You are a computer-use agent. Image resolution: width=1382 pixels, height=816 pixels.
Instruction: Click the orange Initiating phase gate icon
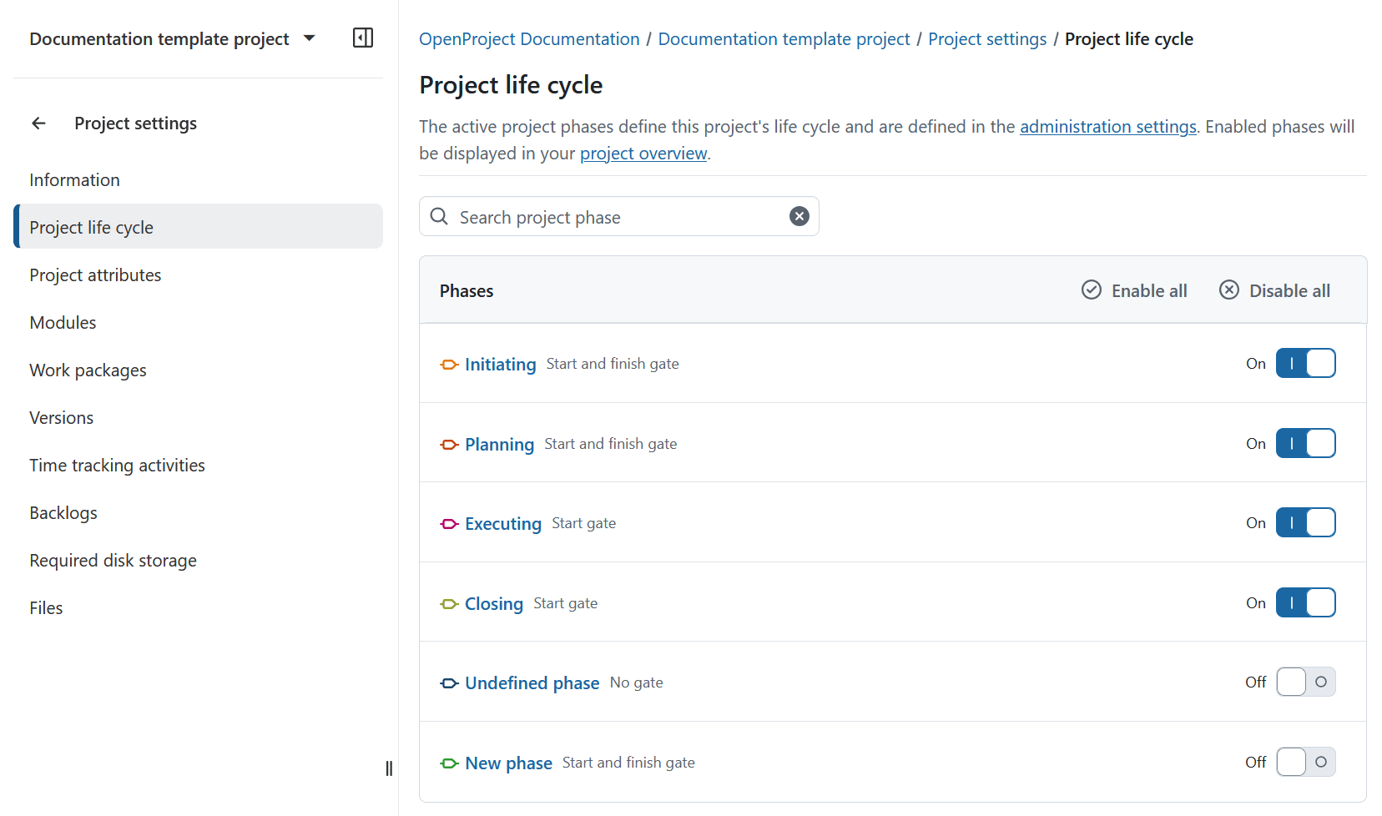(x=449, y=365)
